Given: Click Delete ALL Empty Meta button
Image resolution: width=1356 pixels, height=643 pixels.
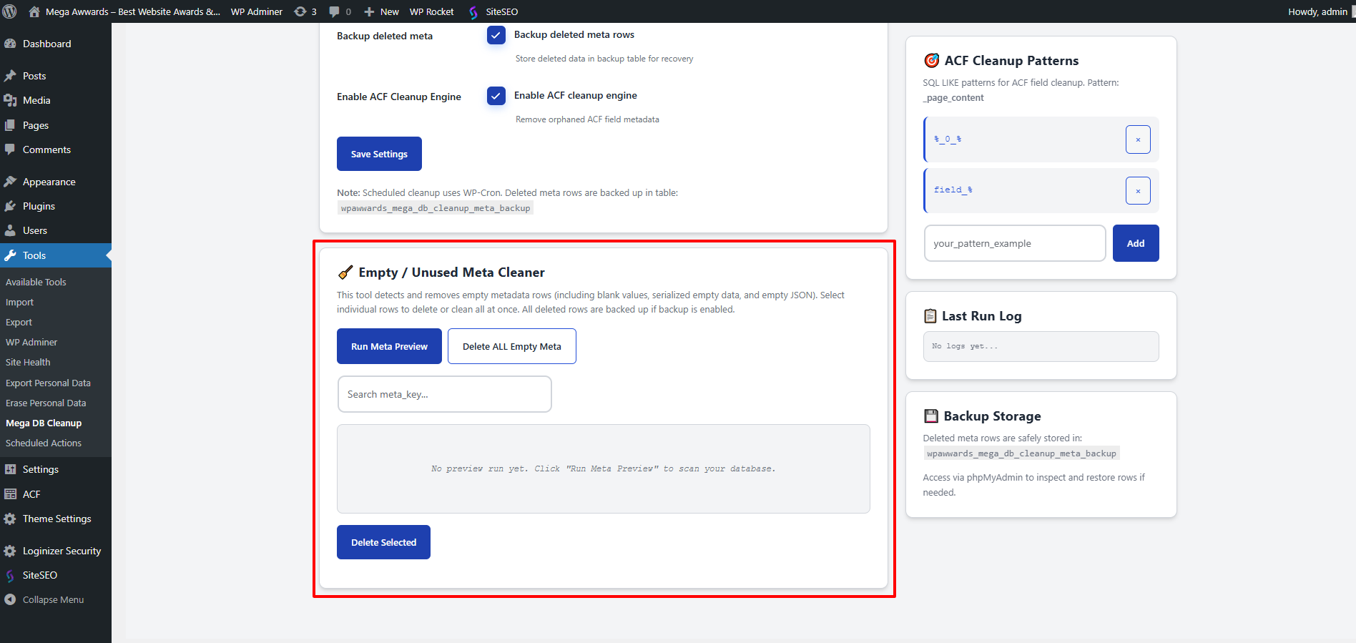Looking at the screenshot, I should tap(512, 346).
